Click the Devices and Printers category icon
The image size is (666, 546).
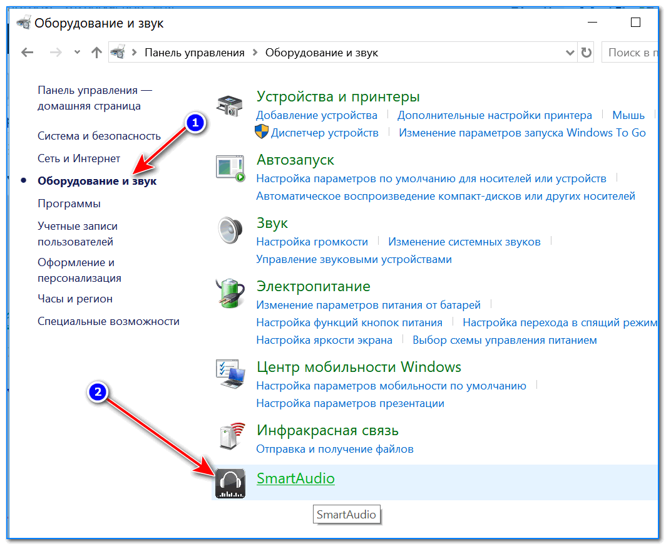pyautogui.click(x=230, y=105)
